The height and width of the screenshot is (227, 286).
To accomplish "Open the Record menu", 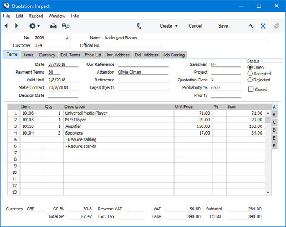I will (x=35, y=16).
